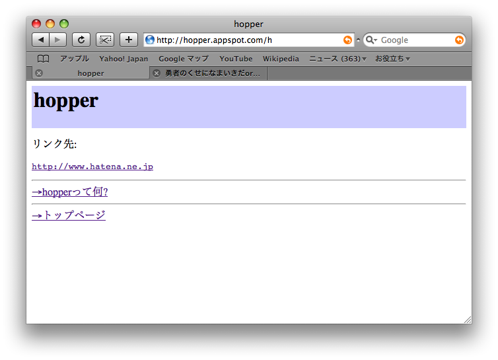Click the small handle between address and search
Viewport: 498px width, 360px height.
click(358, 40)
